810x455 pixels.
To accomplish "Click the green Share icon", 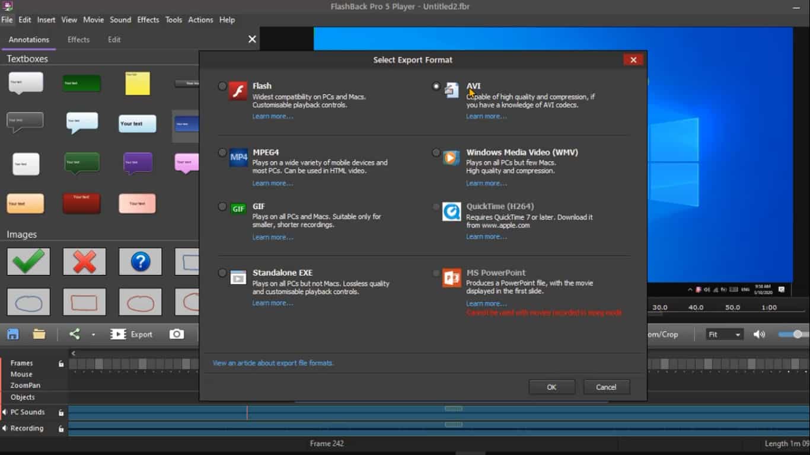I will tap(74, 334).
